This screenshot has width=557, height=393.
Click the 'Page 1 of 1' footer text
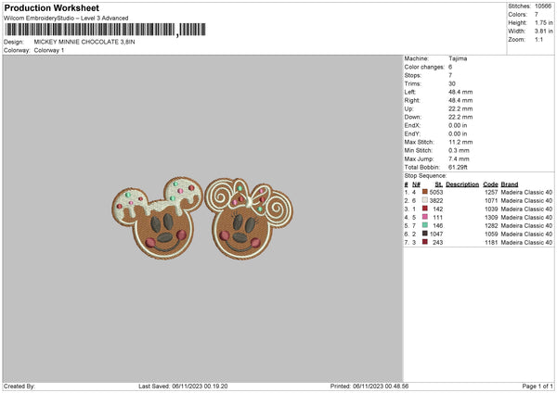(538, 387)
